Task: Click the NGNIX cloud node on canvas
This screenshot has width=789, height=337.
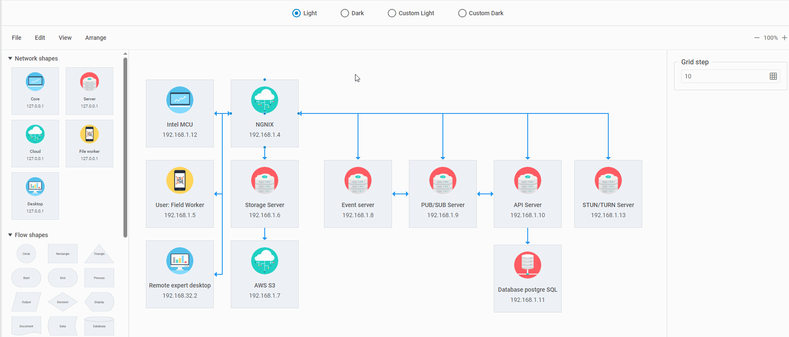Action: coord(265,113)
